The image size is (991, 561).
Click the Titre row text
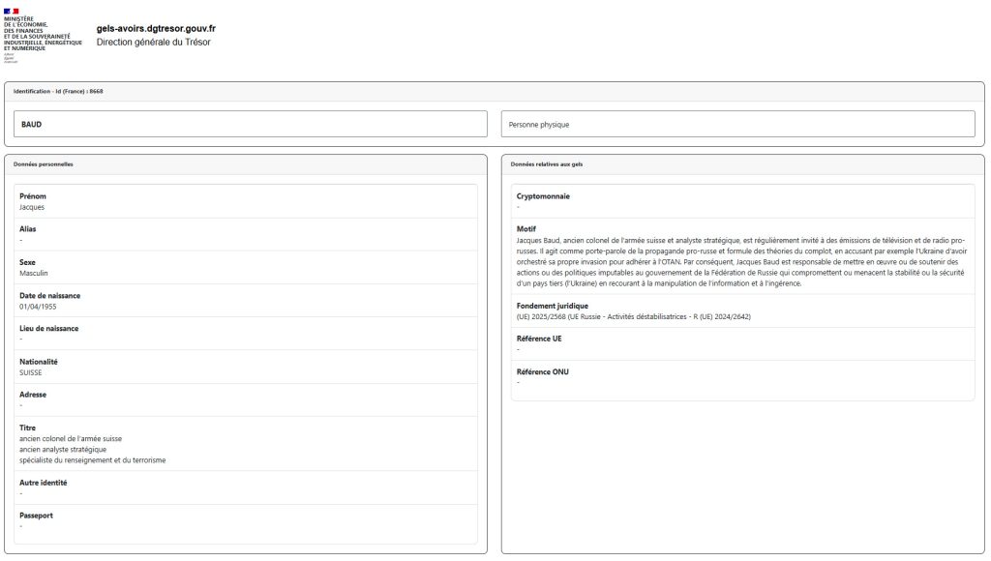pos(92,449)
